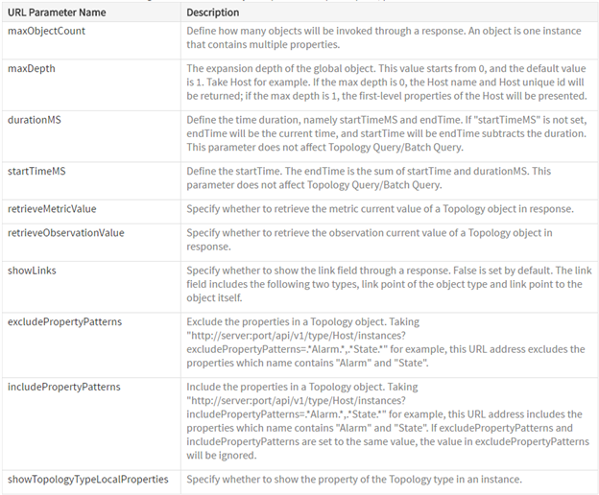Viewport: 599px width, 495px height.
Task: Select the showLinks parameter name
Action: (32, 271)
